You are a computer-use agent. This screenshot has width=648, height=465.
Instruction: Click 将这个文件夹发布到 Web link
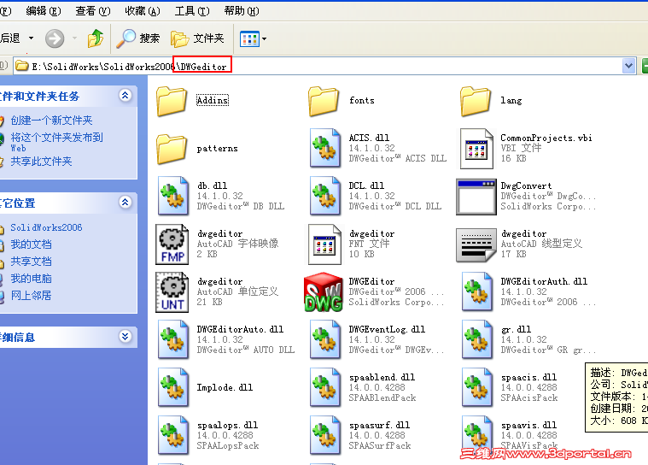coord(56,142)
